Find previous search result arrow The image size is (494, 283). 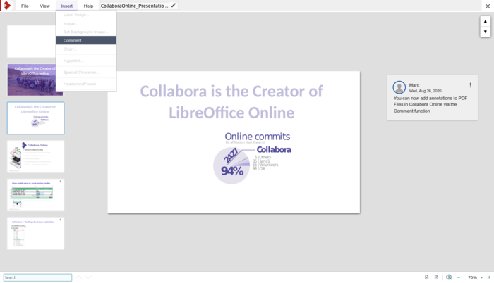coord(78,277)
